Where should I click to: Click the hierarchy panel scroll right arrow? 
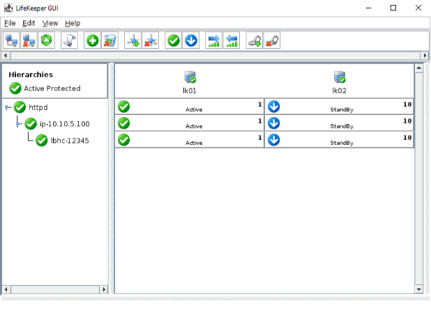click(x=103, y=289)
